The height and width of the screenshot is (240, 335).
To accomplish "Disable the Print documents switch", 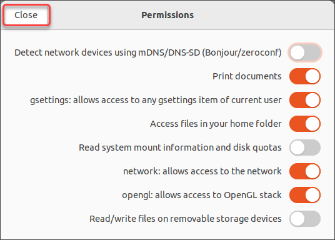I will click(x=305, y=76).
